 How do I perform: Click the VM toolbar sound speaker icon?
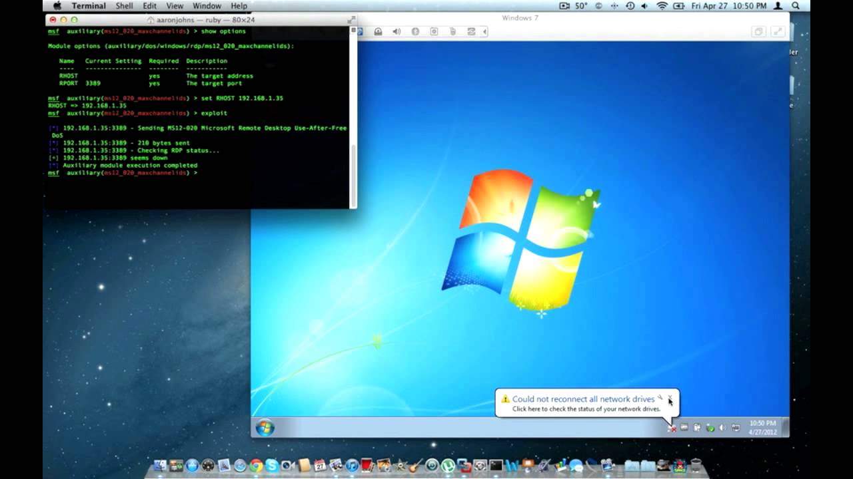(x=397, y=31)
